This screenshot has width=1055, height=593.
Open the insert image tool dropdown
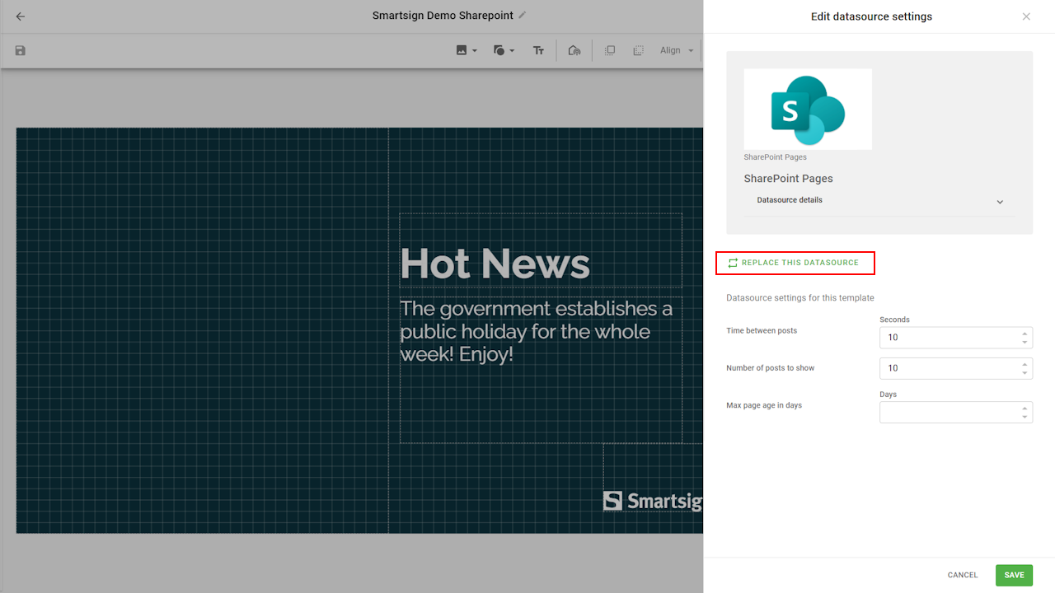(466, 50)
